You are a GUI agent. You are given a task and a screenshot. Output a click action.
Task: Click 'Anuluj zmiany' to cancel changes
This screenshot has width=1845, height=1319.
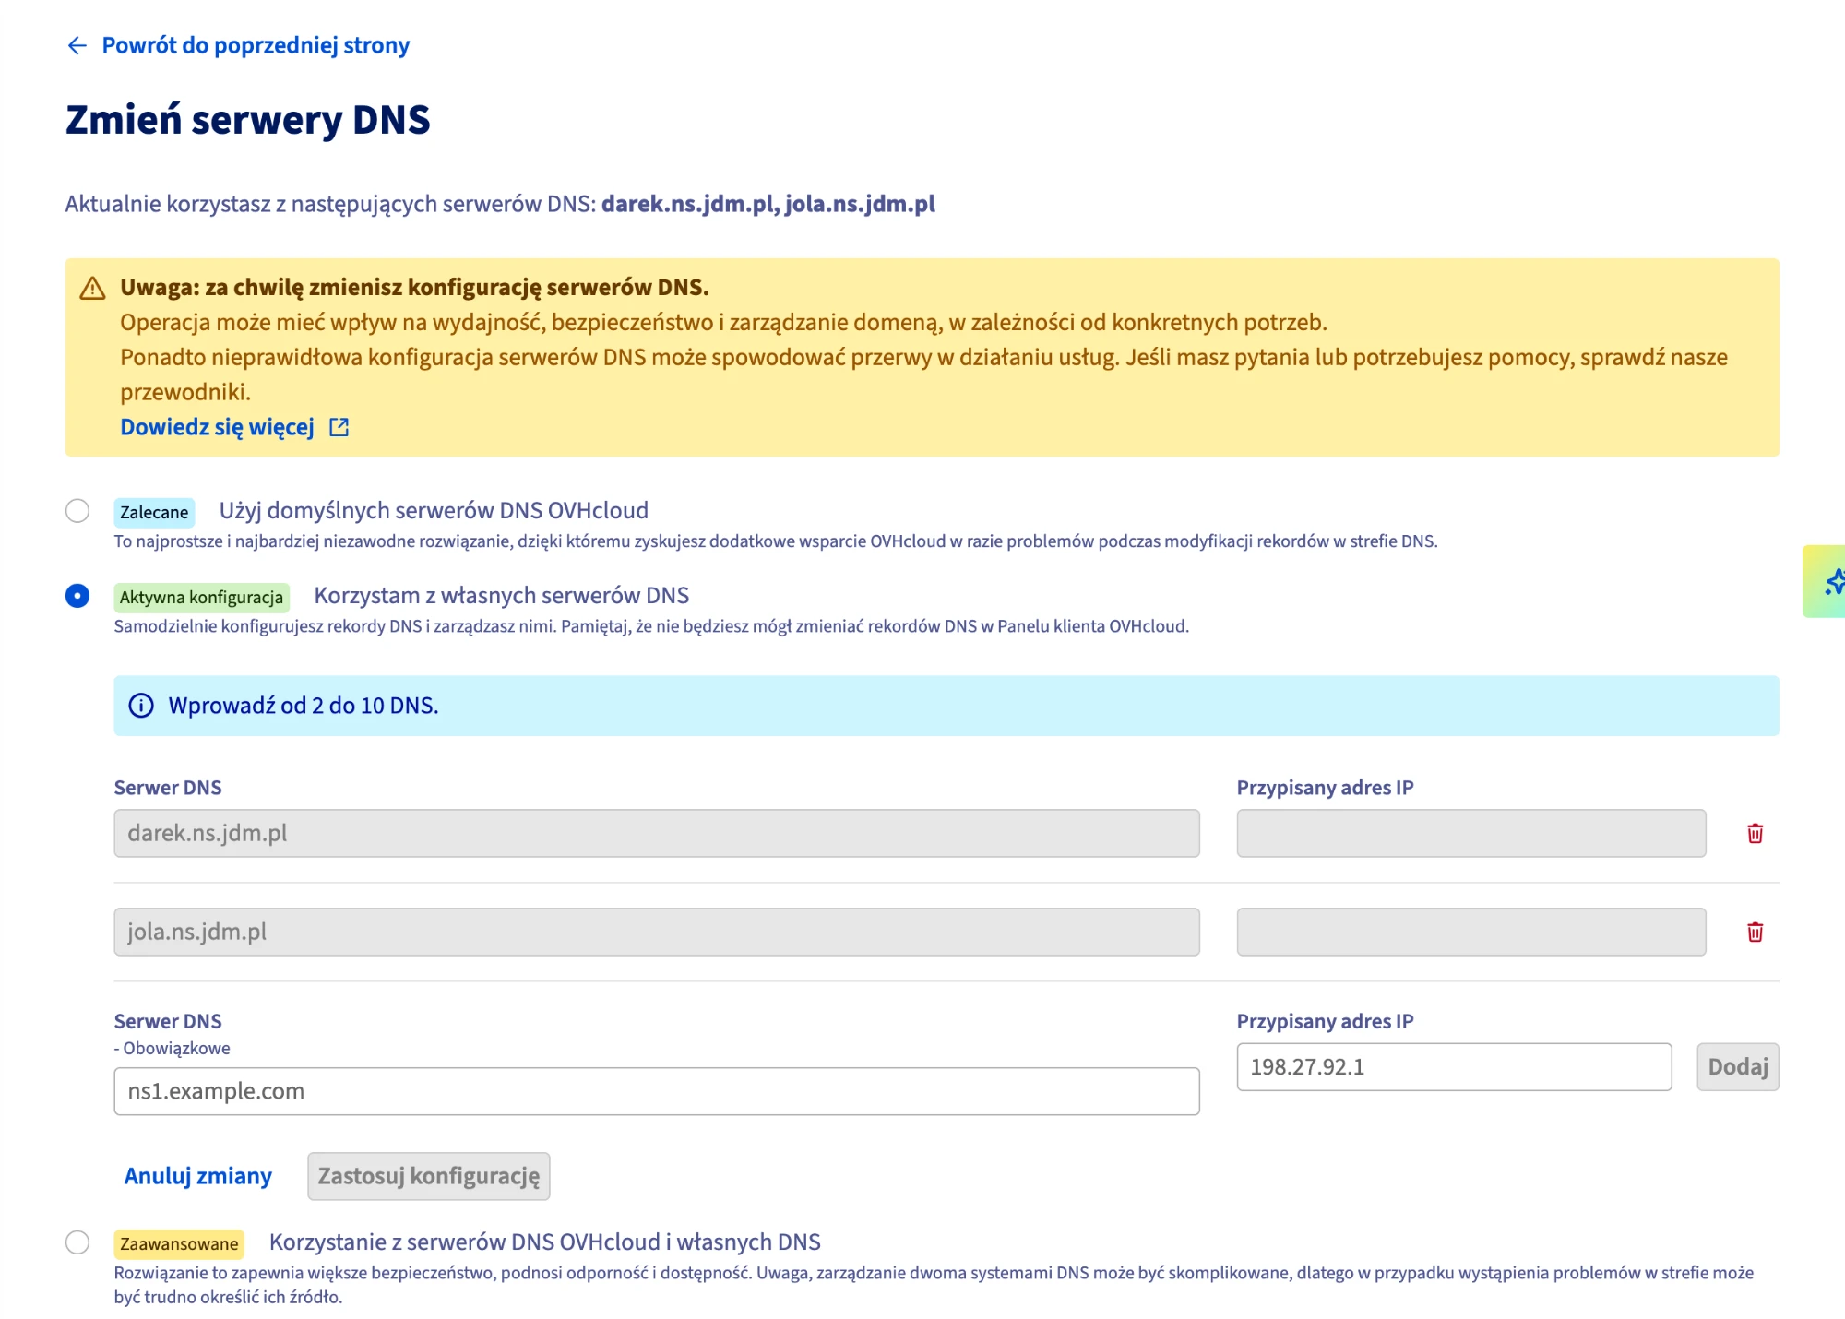point(198,1176)
